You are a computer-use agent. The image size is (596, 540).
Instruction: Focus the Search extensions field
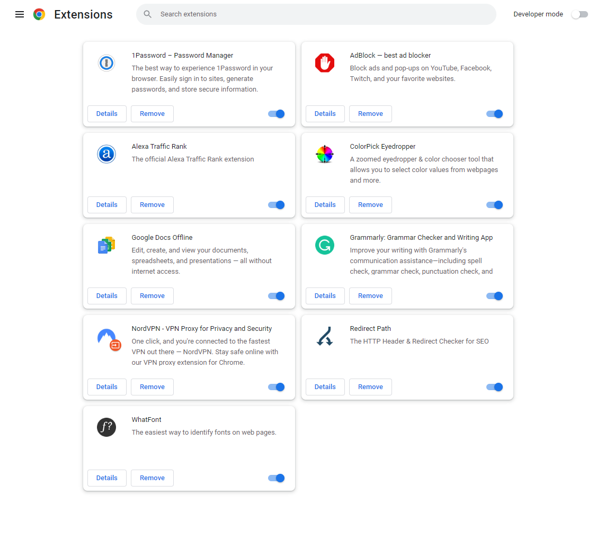pos(316,14)
